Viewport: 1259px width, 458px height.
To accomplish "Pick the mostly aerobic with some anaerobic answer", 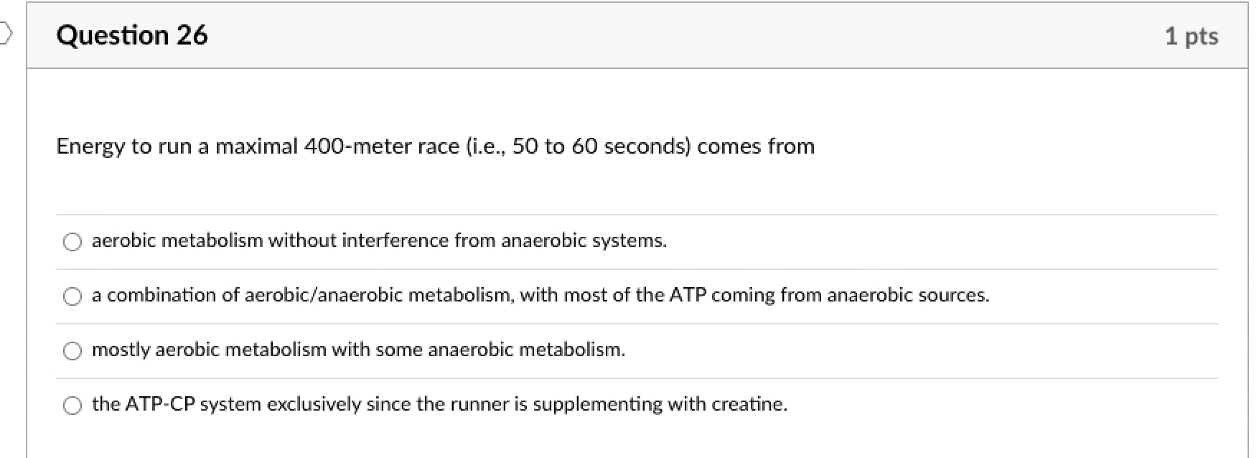I will (72, 351).
